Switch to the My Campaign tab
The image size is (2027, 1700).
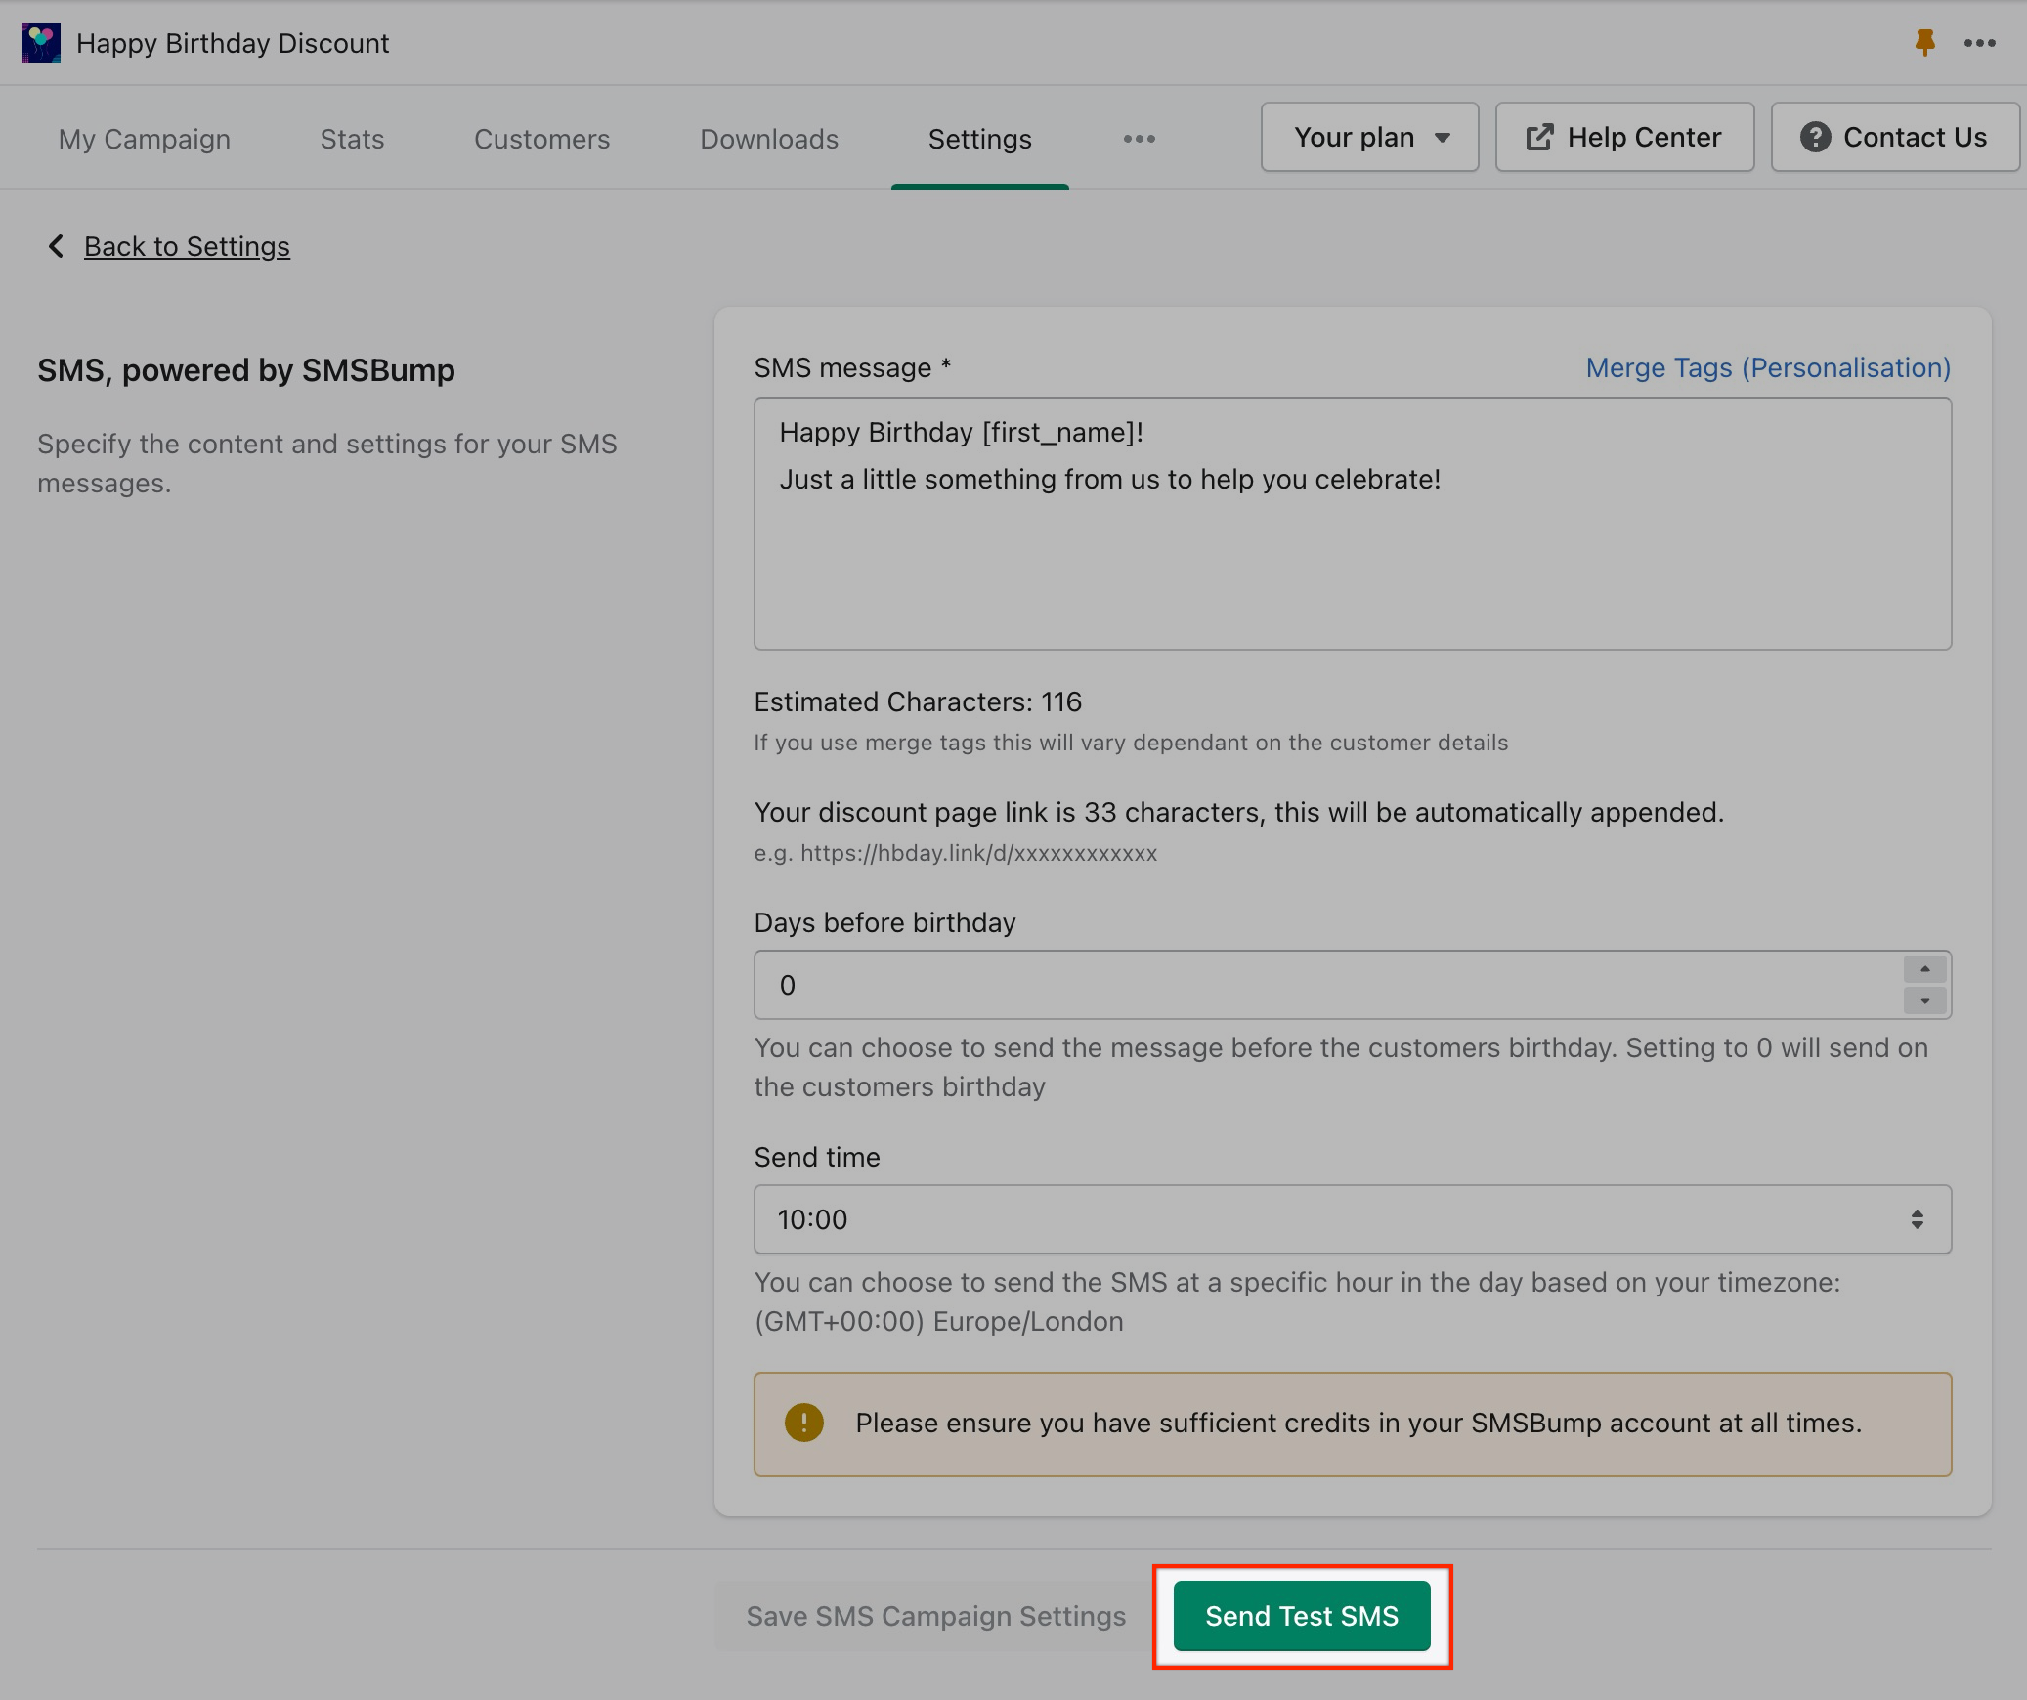(x=145, y=139)
